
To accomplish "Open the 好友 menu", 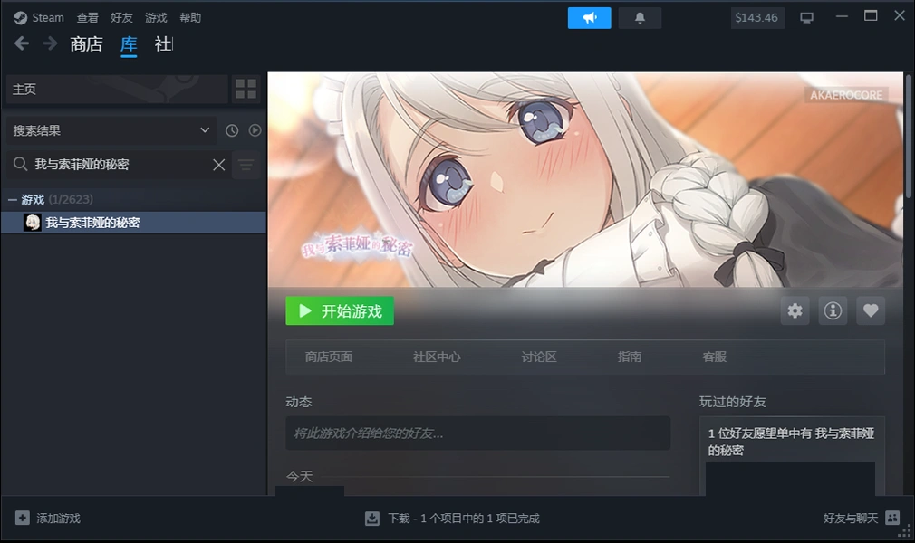I will click(121, 17).
